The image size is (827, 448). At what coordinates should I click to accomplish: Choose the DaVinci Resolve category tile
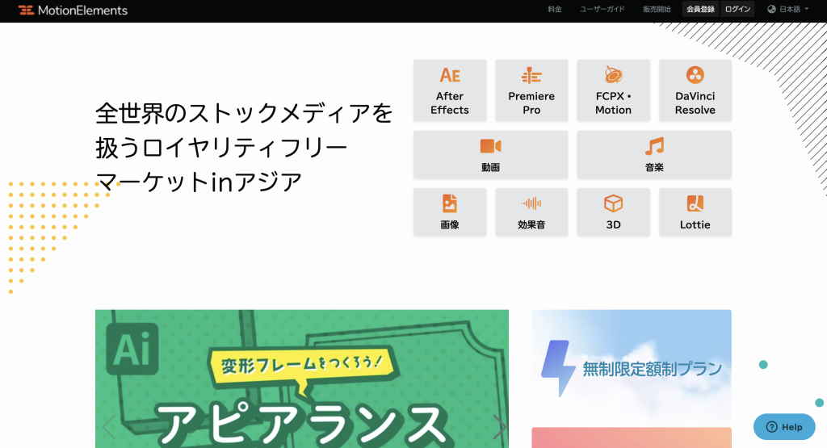tap(695, 90)
